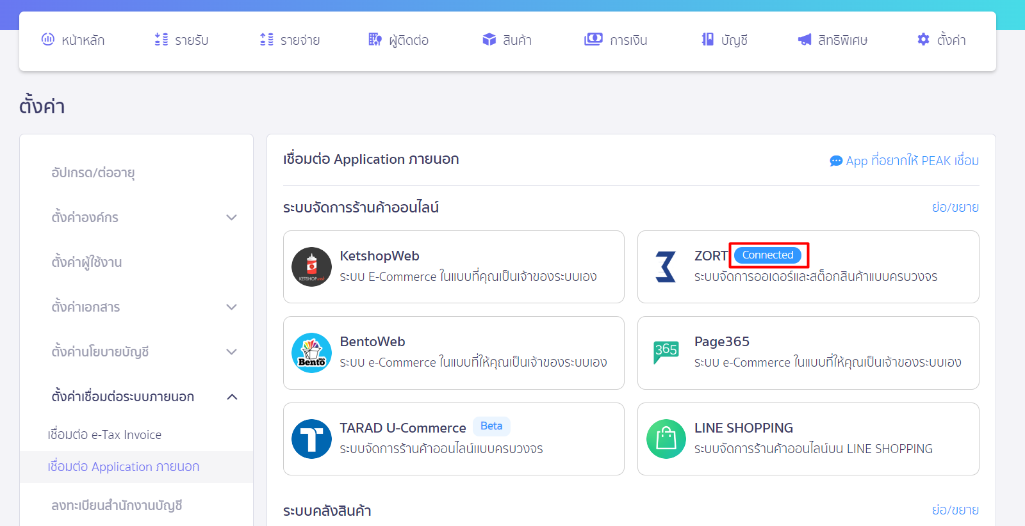Open เชื่อมต่อ Application ภายนอก in sidebar
1025x526 pixels.
click(x=124, y=466)
